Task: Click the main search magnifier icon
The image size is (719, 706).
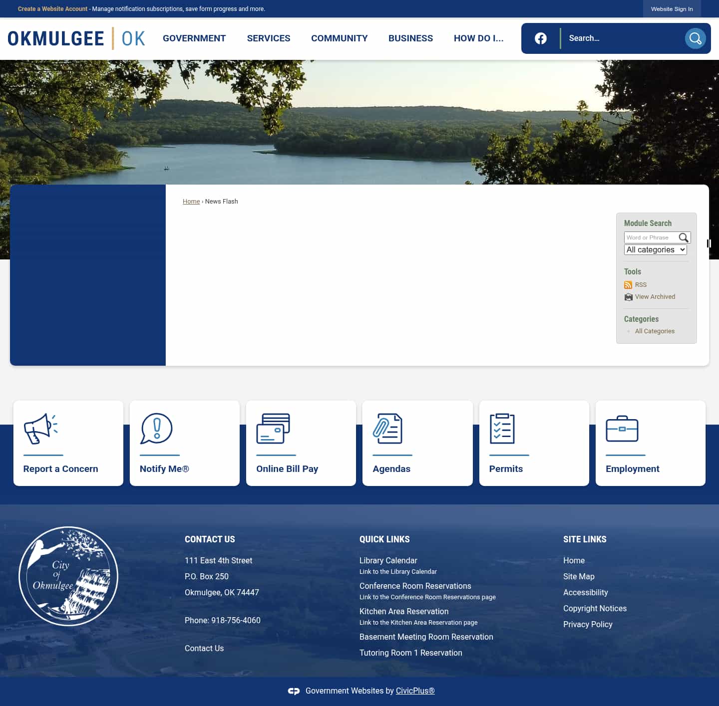Action: (696, 38)
